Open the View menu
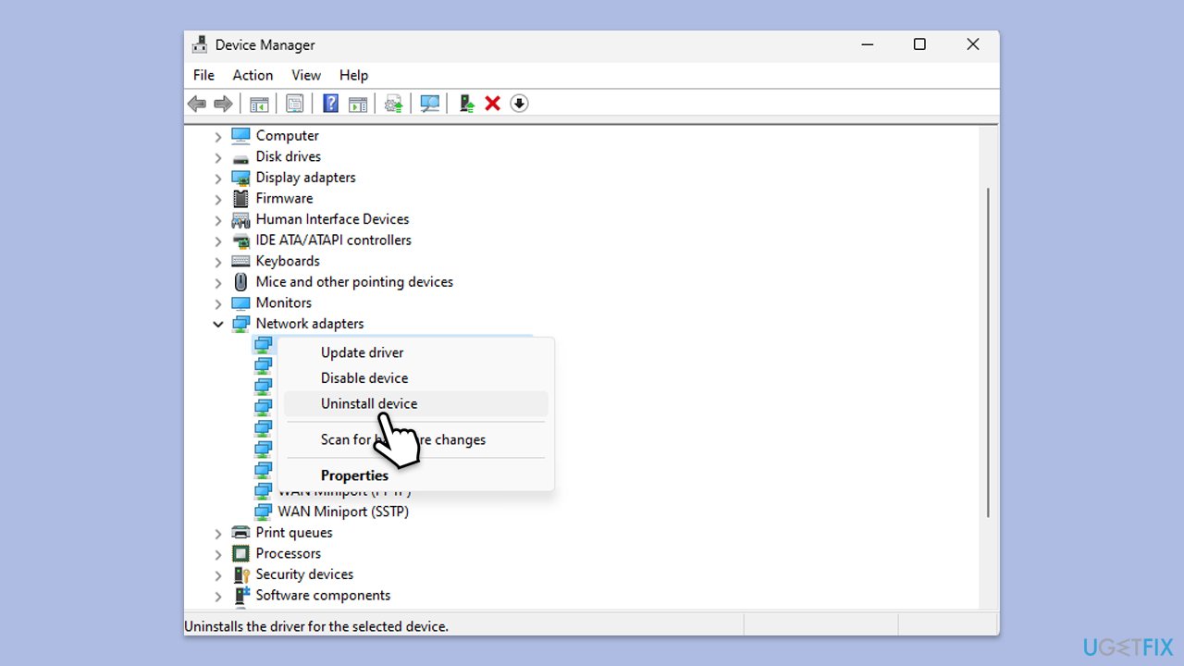 pyautogui.click(x=306, y=75)
